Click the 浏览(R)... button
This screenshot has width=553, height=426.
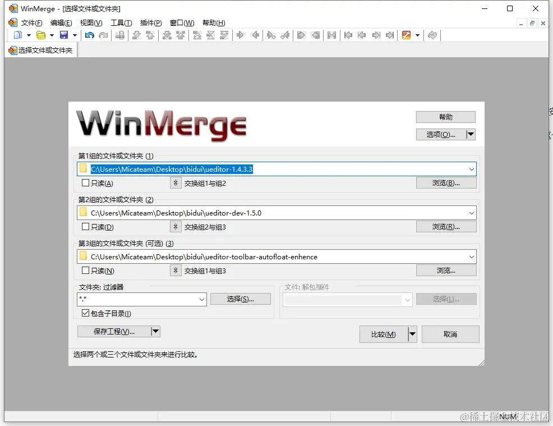tap(446, 227)
